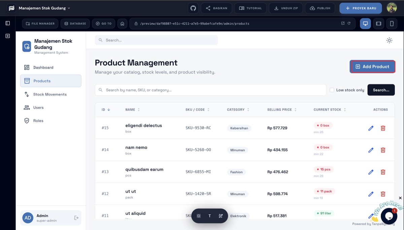Select Products in sidebar
404x230 pixels.
(x=50, y=81)
